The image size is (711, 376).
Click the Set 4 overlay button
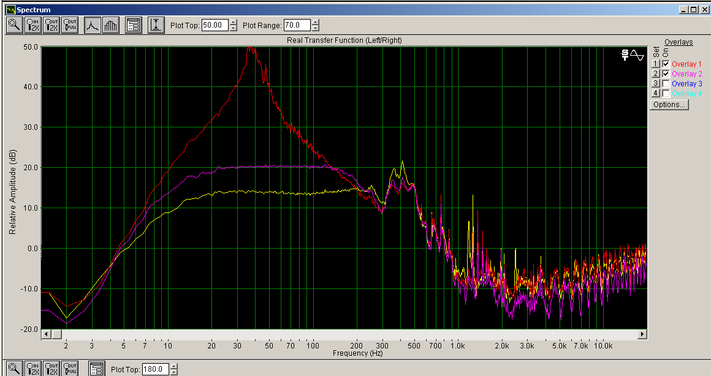pos(656,93)
